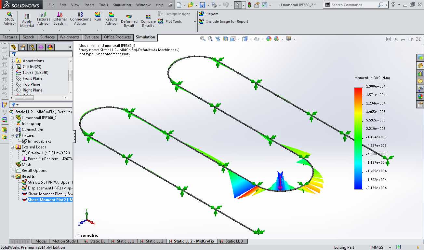Click the Report button
Image resolution: width=424 pixels, height=250 pixels.
[208, 14]
